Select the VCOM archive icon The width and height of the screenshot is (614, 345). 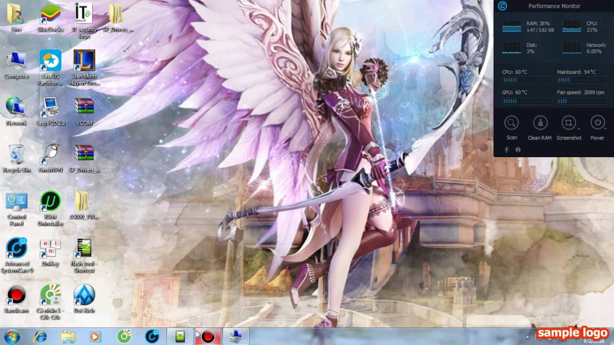pyautogui.click(x=84, y=111)
